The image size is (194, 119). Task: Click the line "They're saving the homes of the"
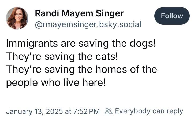pos(81,70)
